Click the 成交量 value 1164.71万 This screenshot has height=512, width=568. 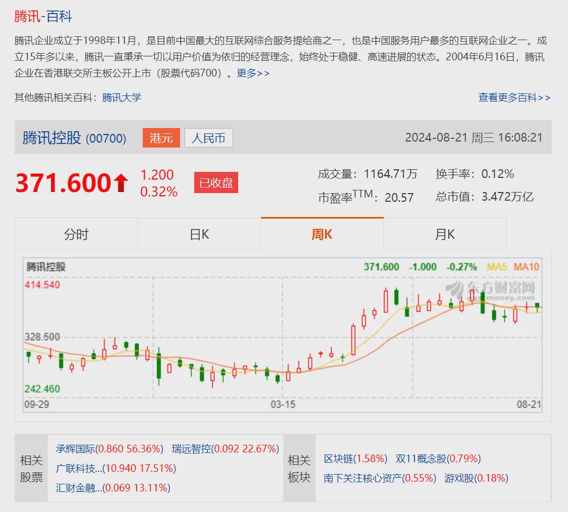point(391,174)
